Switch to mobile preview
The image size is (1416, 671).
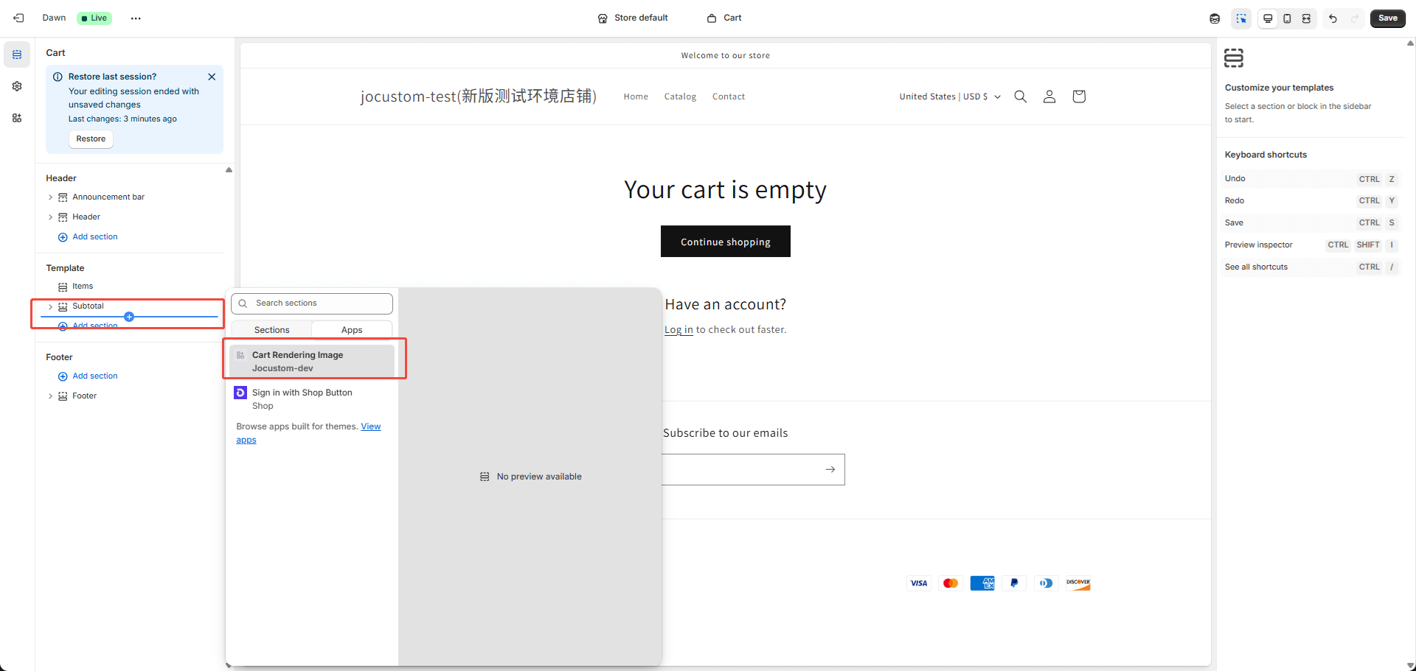[x=1287, y=18]
